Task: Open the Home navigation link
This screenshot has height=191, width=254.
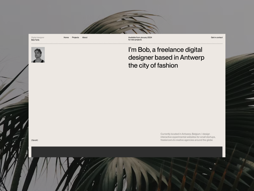Action: (66, 38)
